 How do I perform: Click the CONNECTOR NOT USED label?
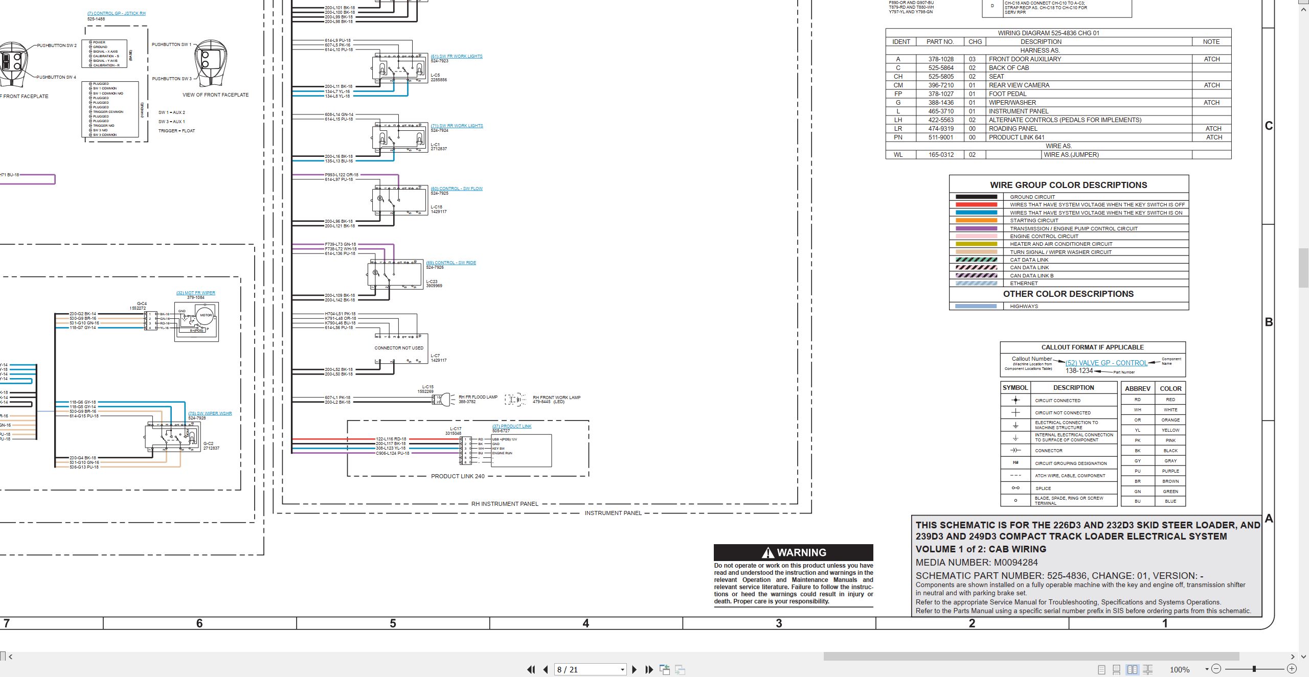click(399, 348)
